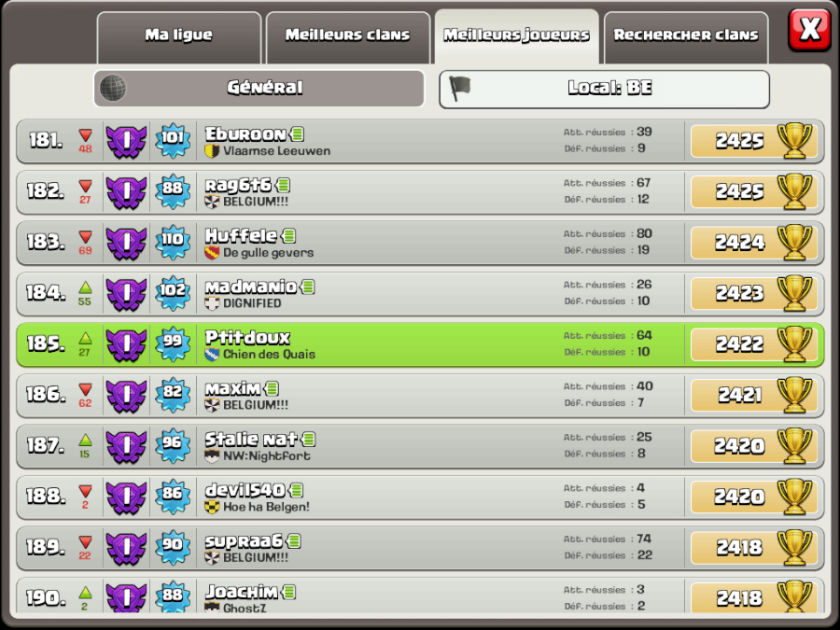Click green up arrow at rank 187
Image resolution: width=840 pixels, height=630 pixels.
(85, 441)
